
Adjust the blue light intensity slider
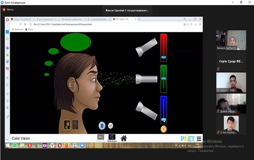[x=164, y=120]
